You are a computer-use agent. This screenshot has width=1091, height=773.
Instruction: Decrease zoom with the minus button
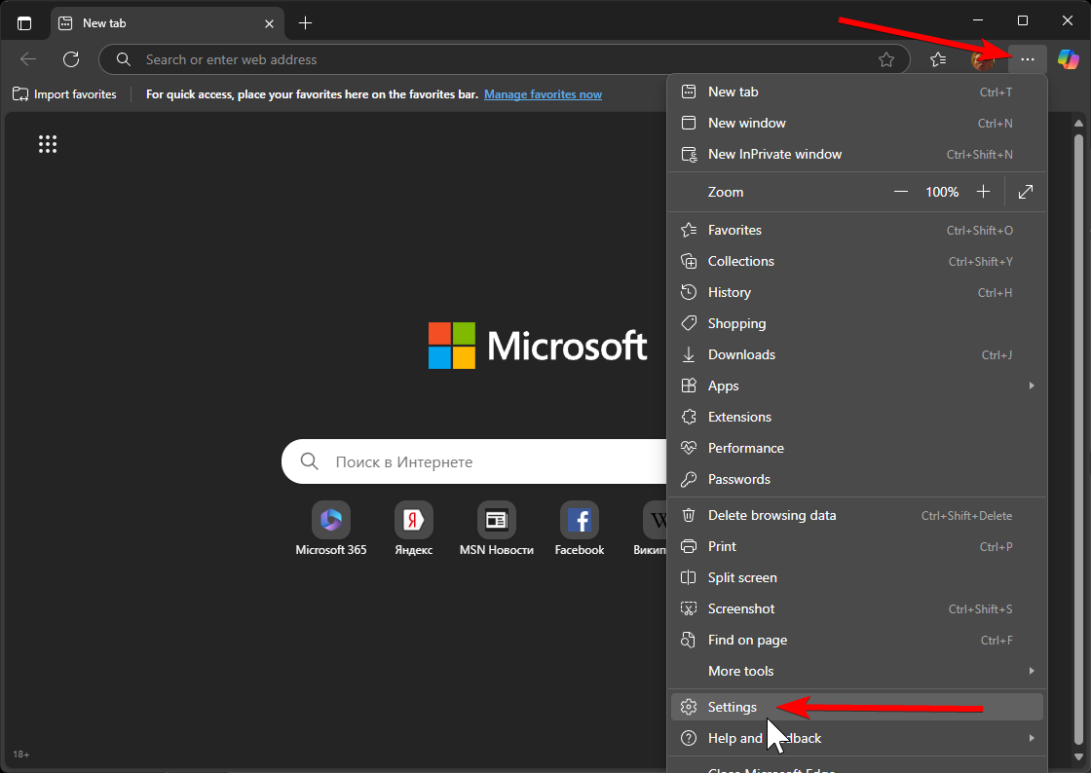click(900, 192)
